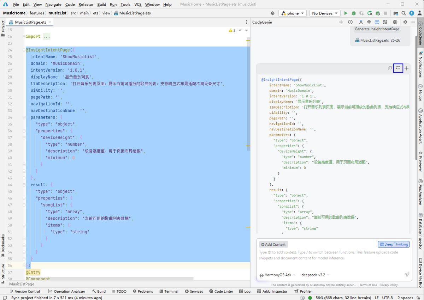Insert generated code at cursor icon
This screenshot has width=424, height=300.
pyautogui.click(x=398, y=68)
